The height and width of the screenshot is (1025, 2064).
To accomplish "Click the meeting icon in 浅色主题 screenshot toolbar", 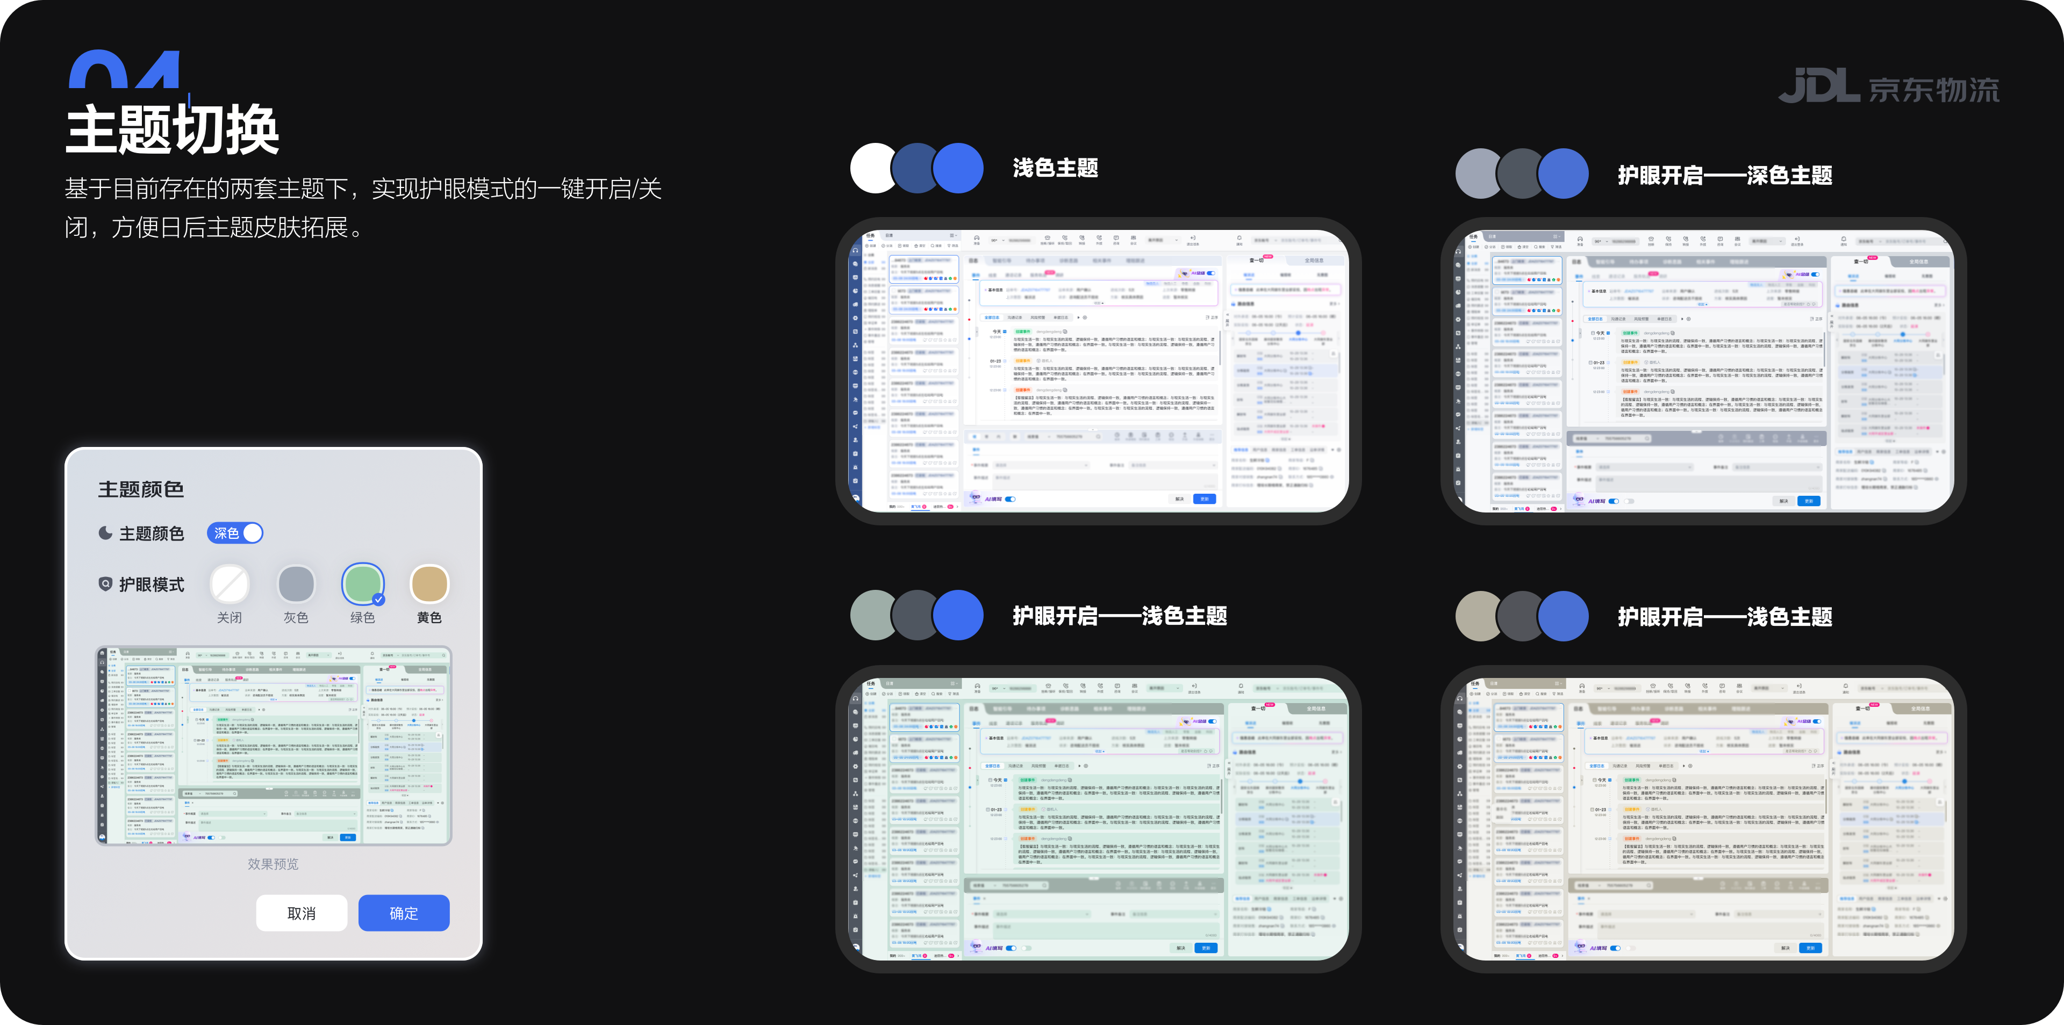I will [1133, 239].
